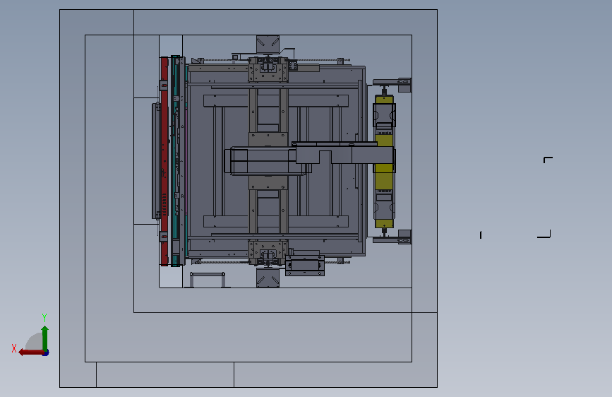The image size is (612, 397).
Task: Select the upper right mounting bracket
Action: (392, 84)
